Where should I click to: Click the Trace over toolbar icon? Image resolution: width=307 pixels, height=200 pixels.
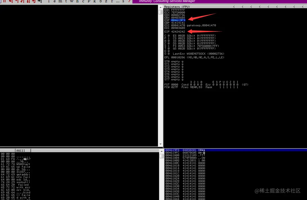[x=28, y=1]
